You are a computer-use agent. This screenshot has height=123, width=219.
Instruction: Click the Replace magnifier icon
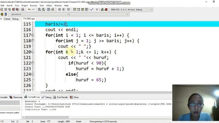click(43, 10)
